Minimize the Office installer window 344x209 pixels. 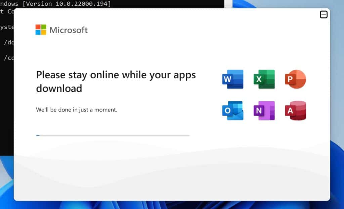pos(324,15)
